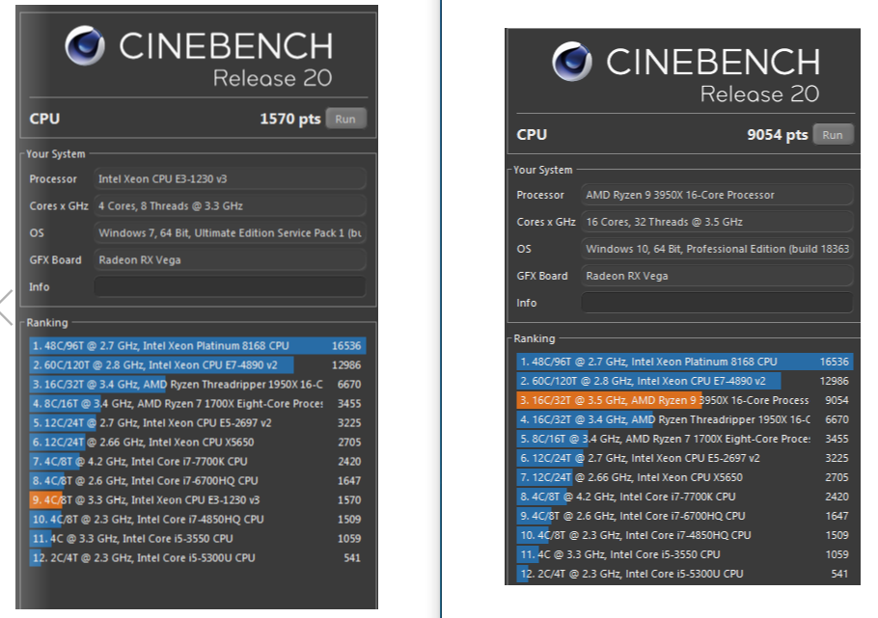This screenshot has width=878, height=618.
Task: Select Ryzen 7 1700X row in left ranking
Action: (x=198, y=404)
